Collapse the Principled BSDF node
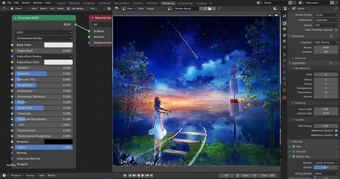 15,18
